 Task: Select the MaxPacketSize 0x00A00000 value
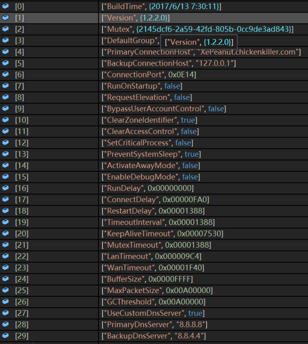pyautogui.click(x=157, y=291)
